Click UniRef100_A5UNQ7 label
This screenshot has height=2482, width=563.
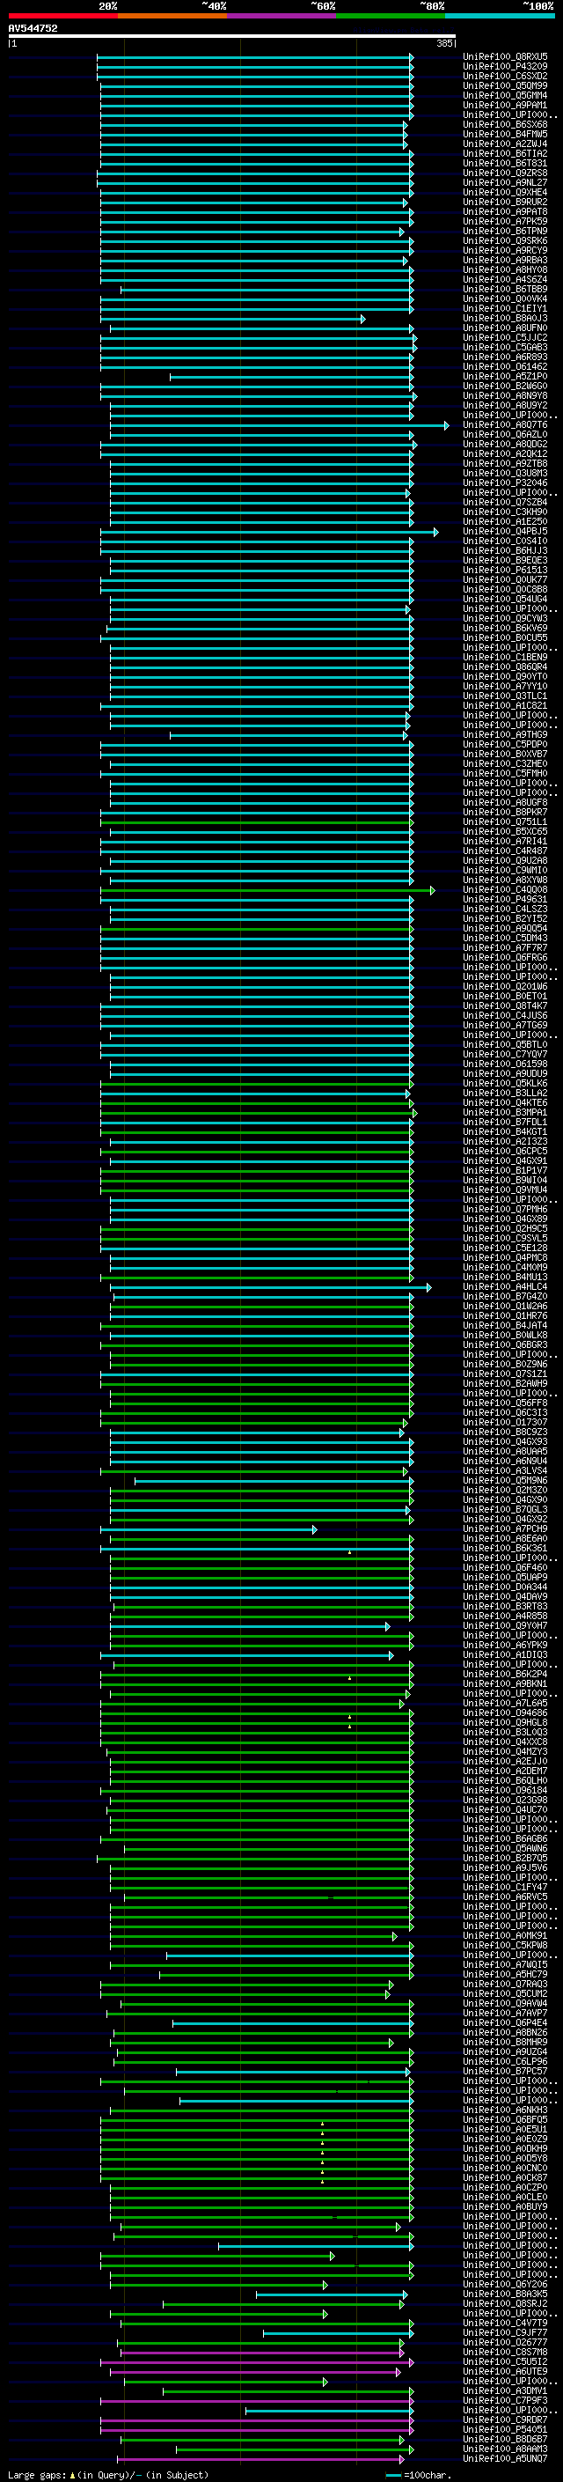pos(505,2459)
